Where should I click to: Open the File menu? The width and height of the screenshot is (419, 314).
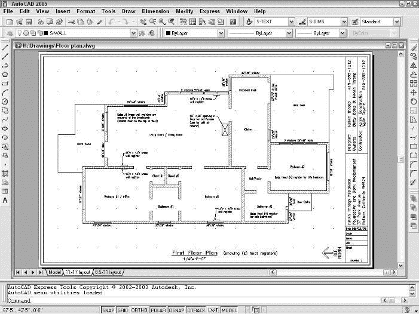(x=8, y=11)
